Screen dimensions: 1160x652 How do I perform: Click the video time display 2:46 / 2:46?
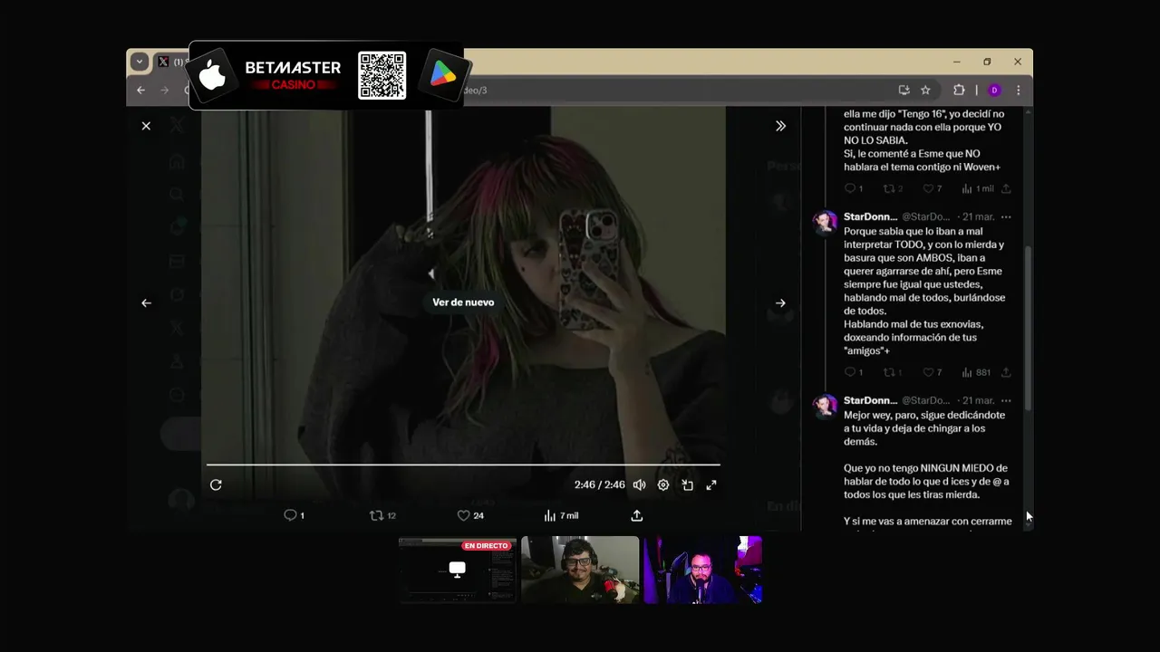click(x=599, y=484)
